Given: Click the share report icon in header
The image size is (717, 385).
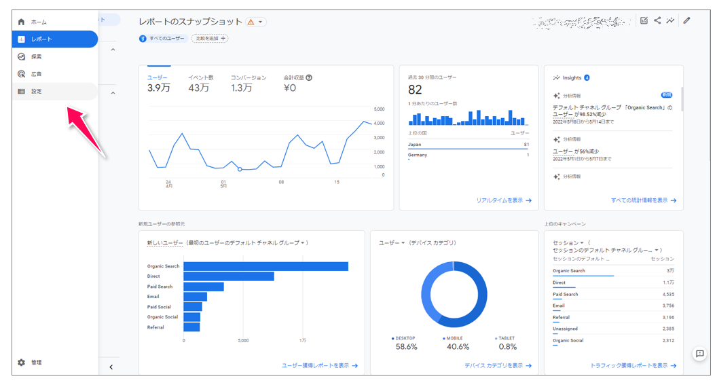Looking at the screenshot, I should tap(657, 20).
